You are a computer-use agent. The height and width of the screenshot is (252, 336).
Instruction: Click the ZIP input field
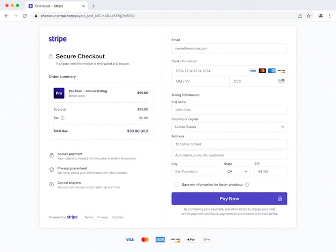point(271,171)
